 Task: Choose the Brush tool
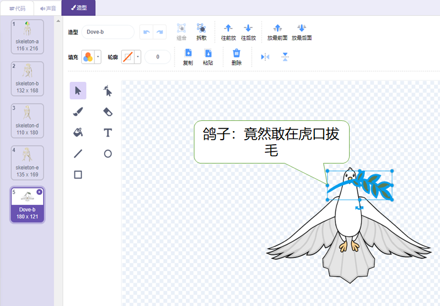(x=78, y=111)
